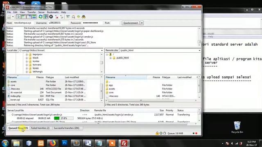Switch to the Queued files tab
This screenshot has width=262, height=147.
pyautogui.click(x=18, y=128)
